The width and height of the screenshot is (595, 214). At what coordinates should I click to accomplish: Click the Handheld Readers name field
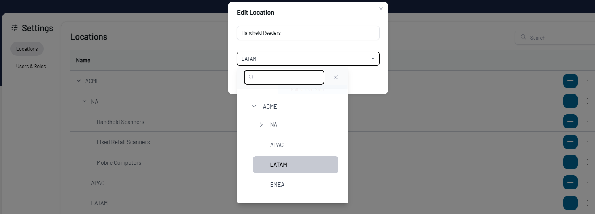308,33
